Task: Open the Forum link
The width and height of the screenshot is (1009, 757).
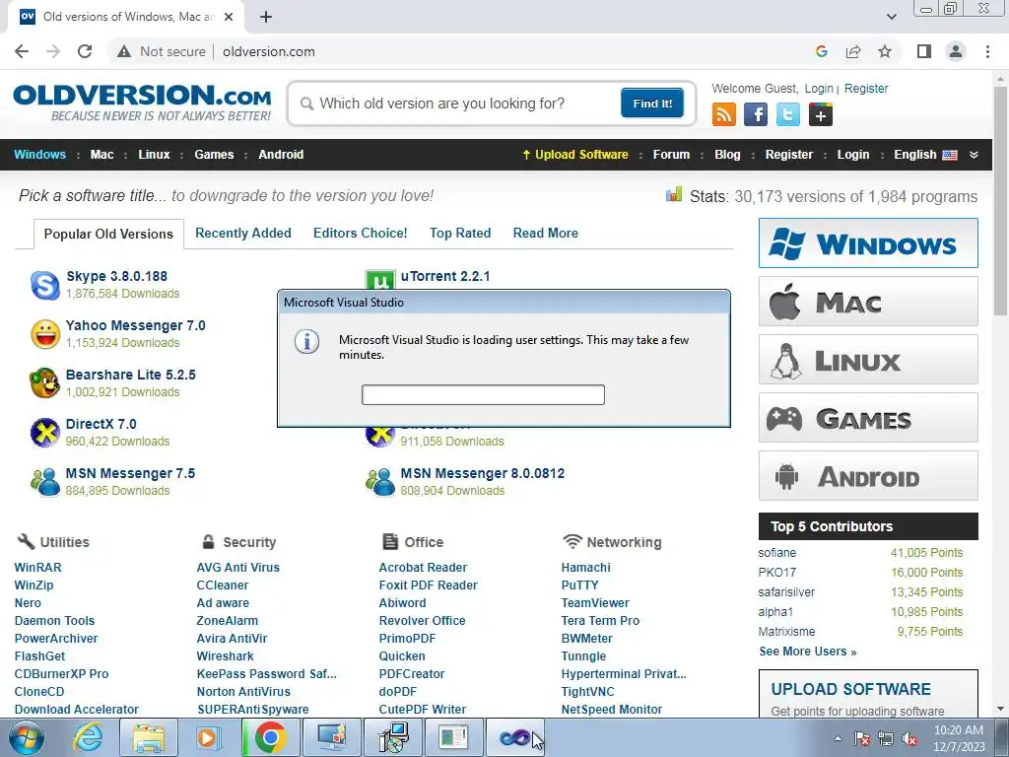Action: click(x=671, y=155)
